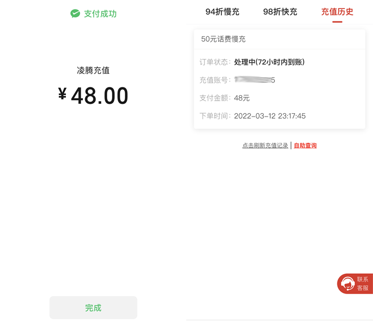Click the 处理中(72小时内到账) order status text
The image size is (373, 321).
(269, 62)
